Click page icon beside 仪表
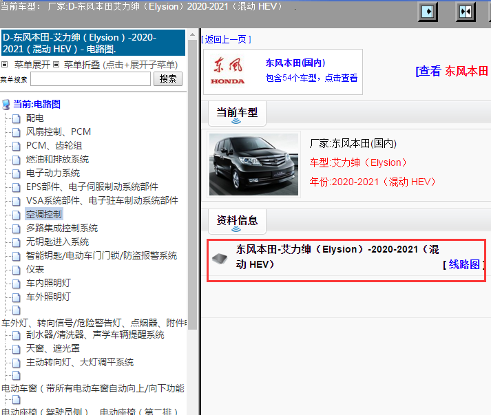The image size is (491, 415). 17,270
